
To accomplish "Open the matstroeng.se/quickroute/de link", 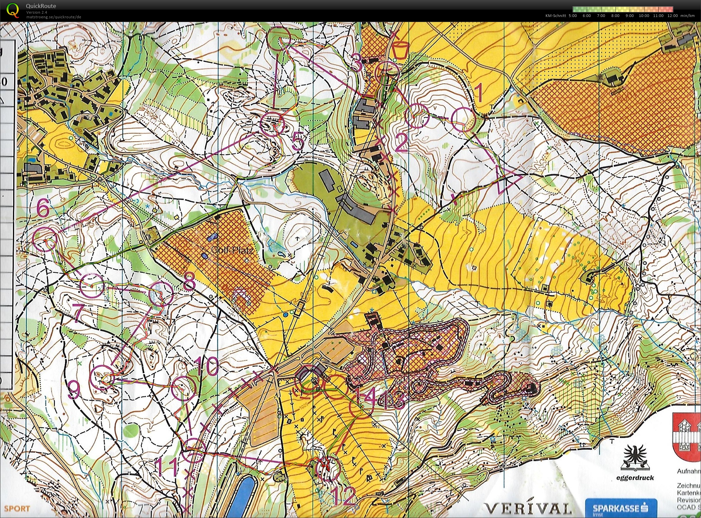I will [x=54, y=17].
